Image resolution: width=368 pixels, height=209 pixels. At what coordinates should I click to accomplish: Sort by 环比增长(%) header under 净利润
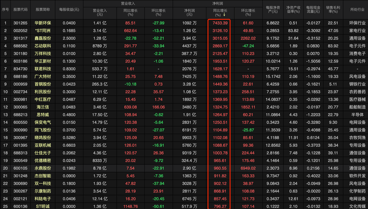click(x=248, y=13)
